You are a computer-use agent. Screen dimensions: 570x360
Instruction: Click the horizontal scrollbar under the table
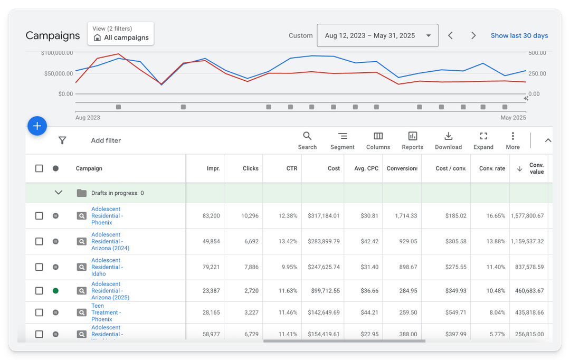[x=344, y=341]
